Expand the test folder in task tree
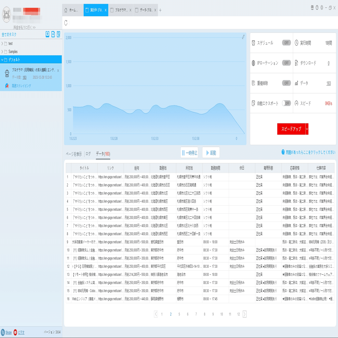Screen dimensions: 338x338 (x=2, y=44)
